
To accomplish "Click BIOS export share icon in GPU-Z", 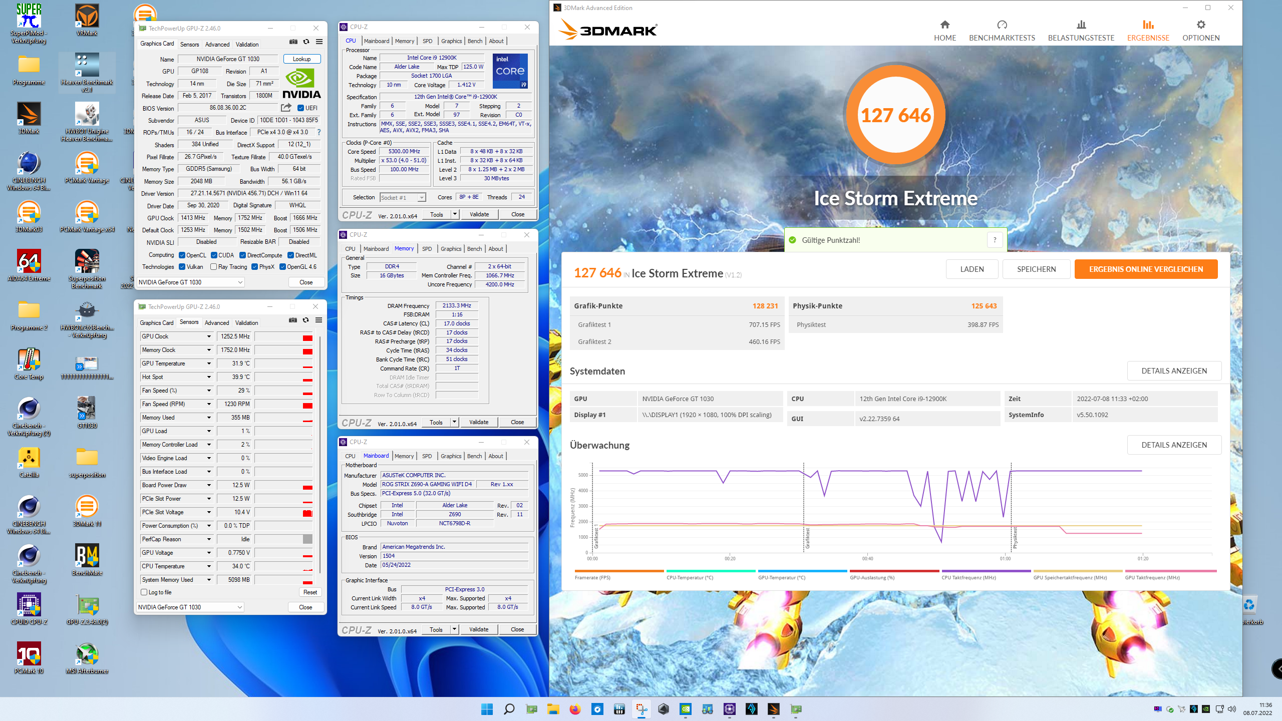I will click(x=286, y=108).
